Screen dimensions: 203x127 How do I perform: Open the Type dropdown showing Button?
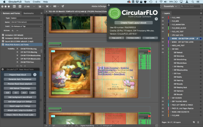click(26, 18)
